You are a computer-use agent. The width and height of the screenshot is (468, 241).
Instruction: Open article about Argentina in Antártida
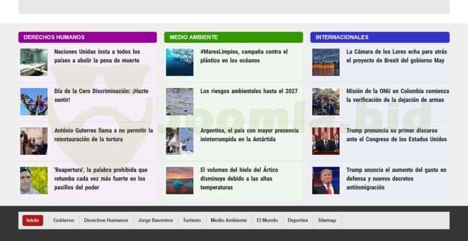(x=249, y=135)
